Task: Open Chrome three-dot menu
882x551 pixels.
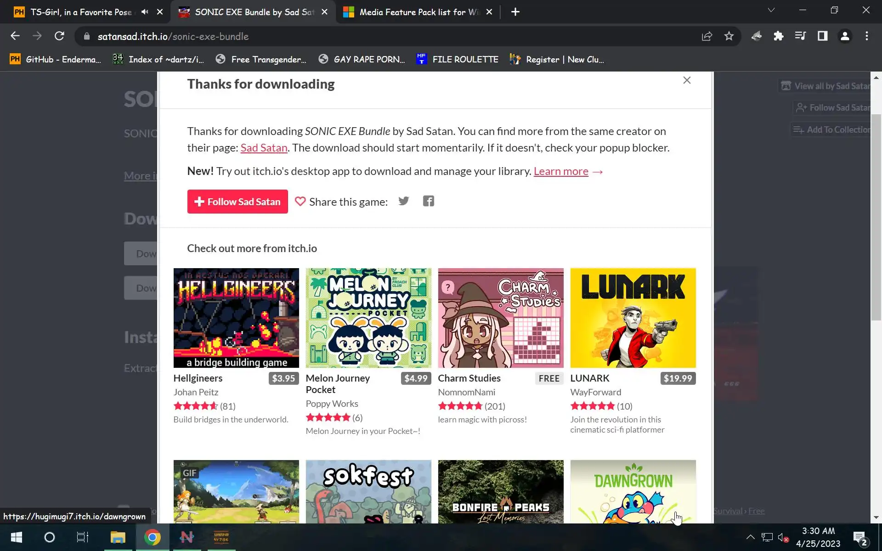Action: [866, 36]
